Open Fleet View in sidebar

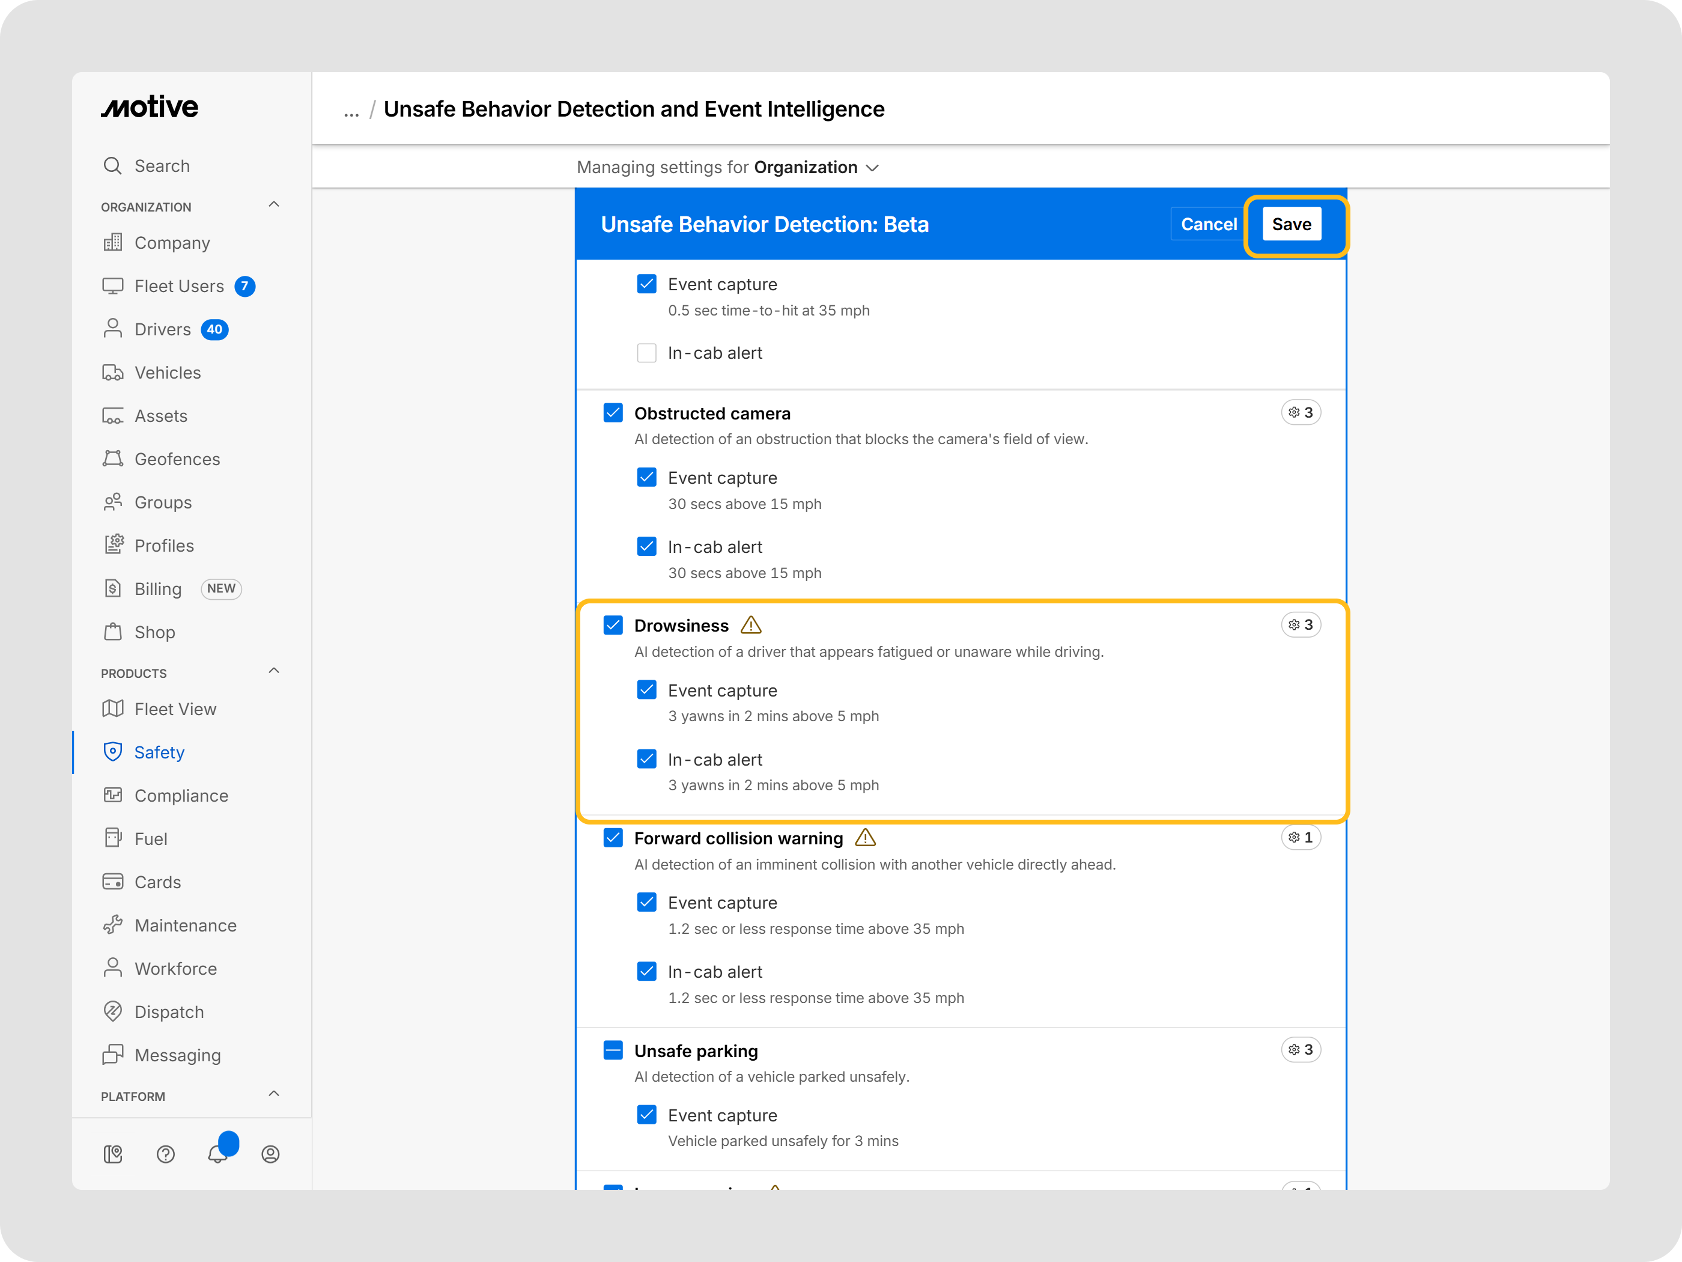pyautogui.click(x=175, y=709)
